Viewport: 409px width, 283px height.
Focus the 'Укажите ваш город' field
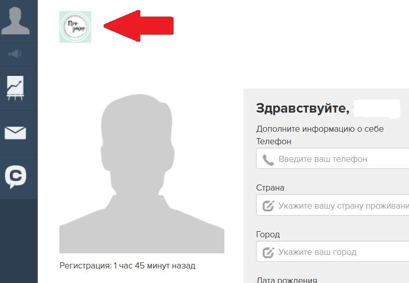(x=333, y=251)
